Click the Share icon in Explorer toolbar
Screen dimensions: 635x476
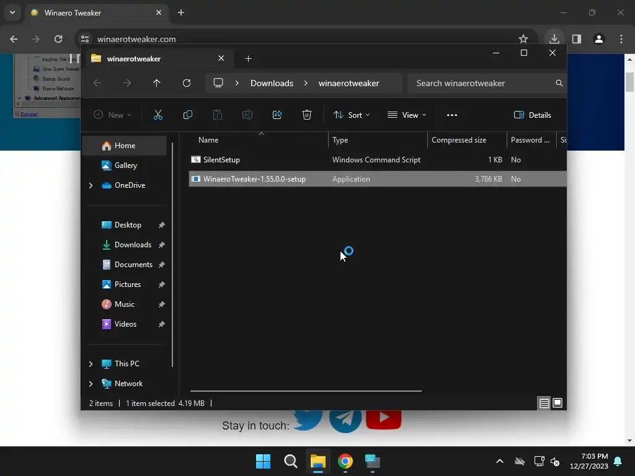click(277, 115)
